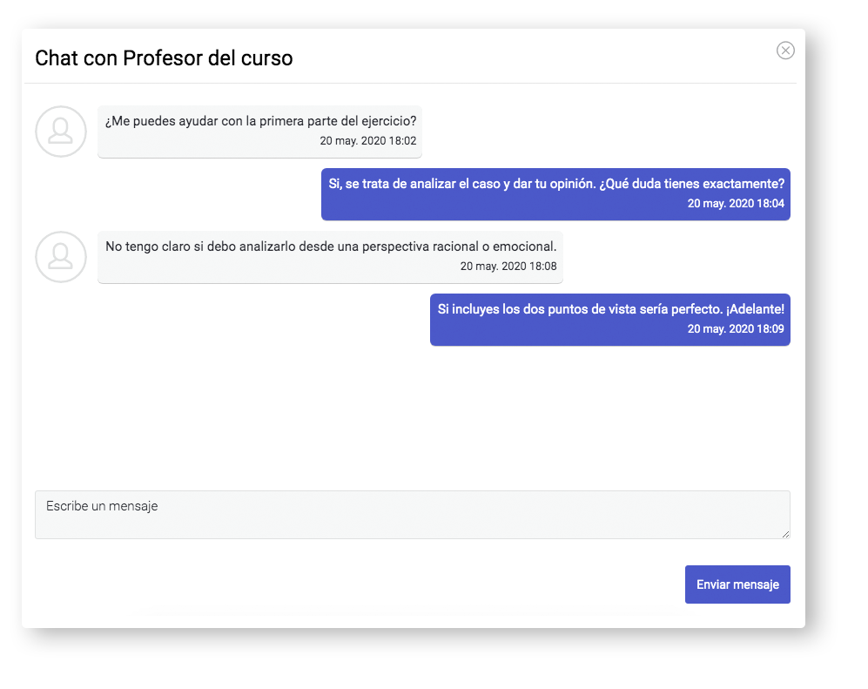Image resolution: width=868 pixels, height=689 pixels.
Task: Click the '¿Qué duda tienes exactamente?' question text
Action: click(x=692, y=184)
